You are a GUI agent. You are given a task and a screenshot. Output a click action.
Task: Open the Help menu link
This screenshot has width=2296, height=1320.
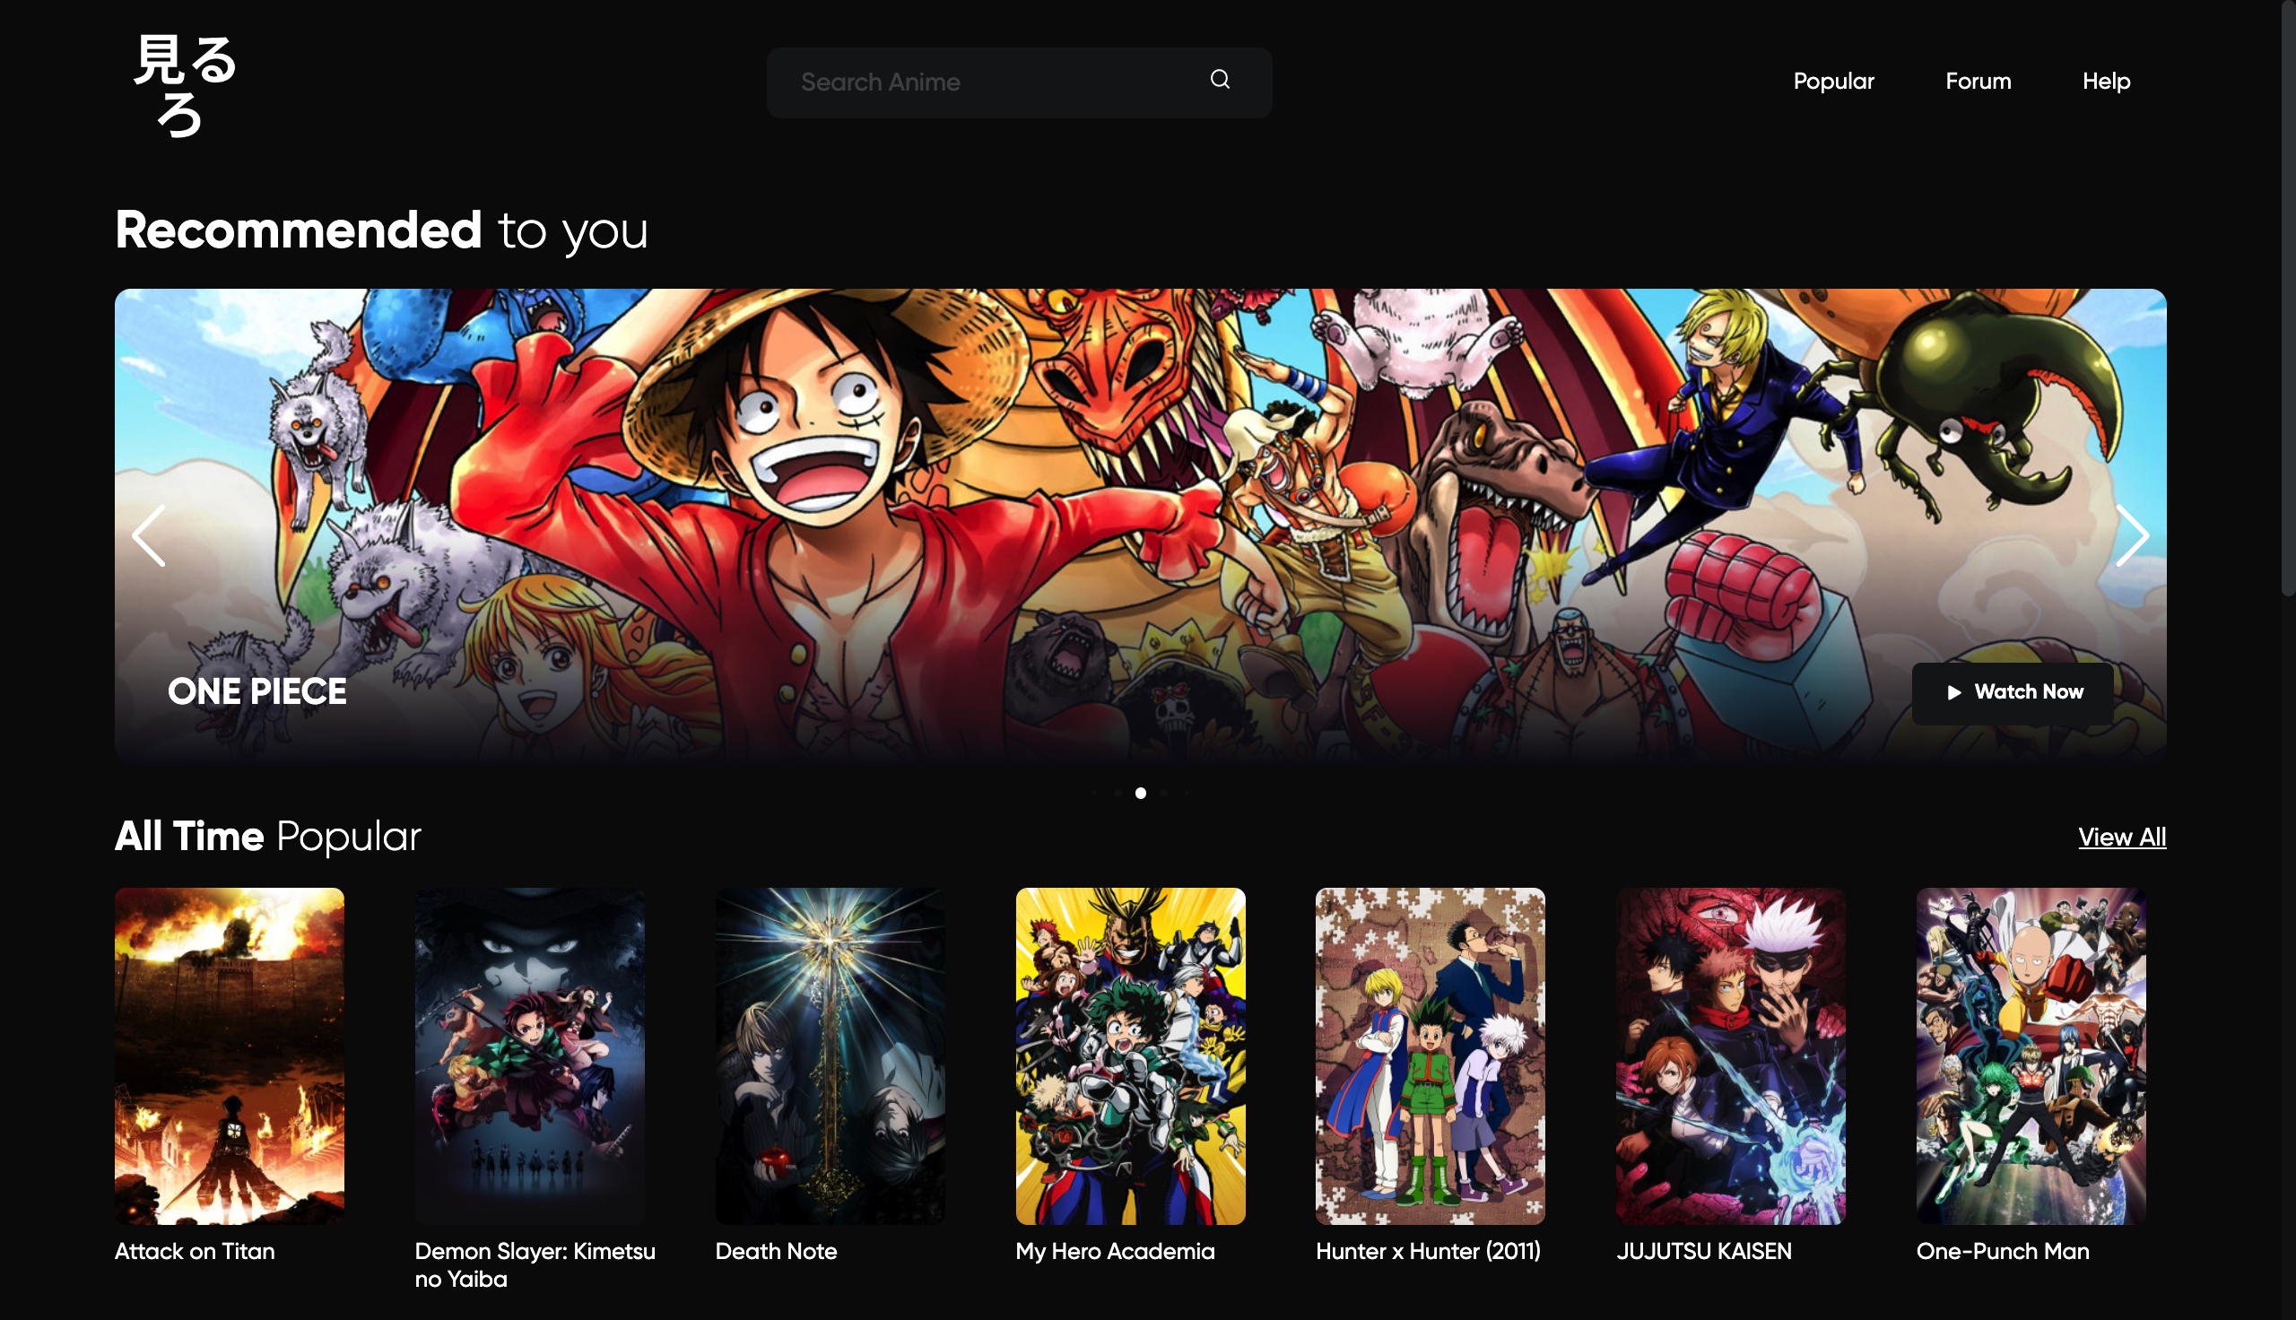click(x=2105, y=82)
